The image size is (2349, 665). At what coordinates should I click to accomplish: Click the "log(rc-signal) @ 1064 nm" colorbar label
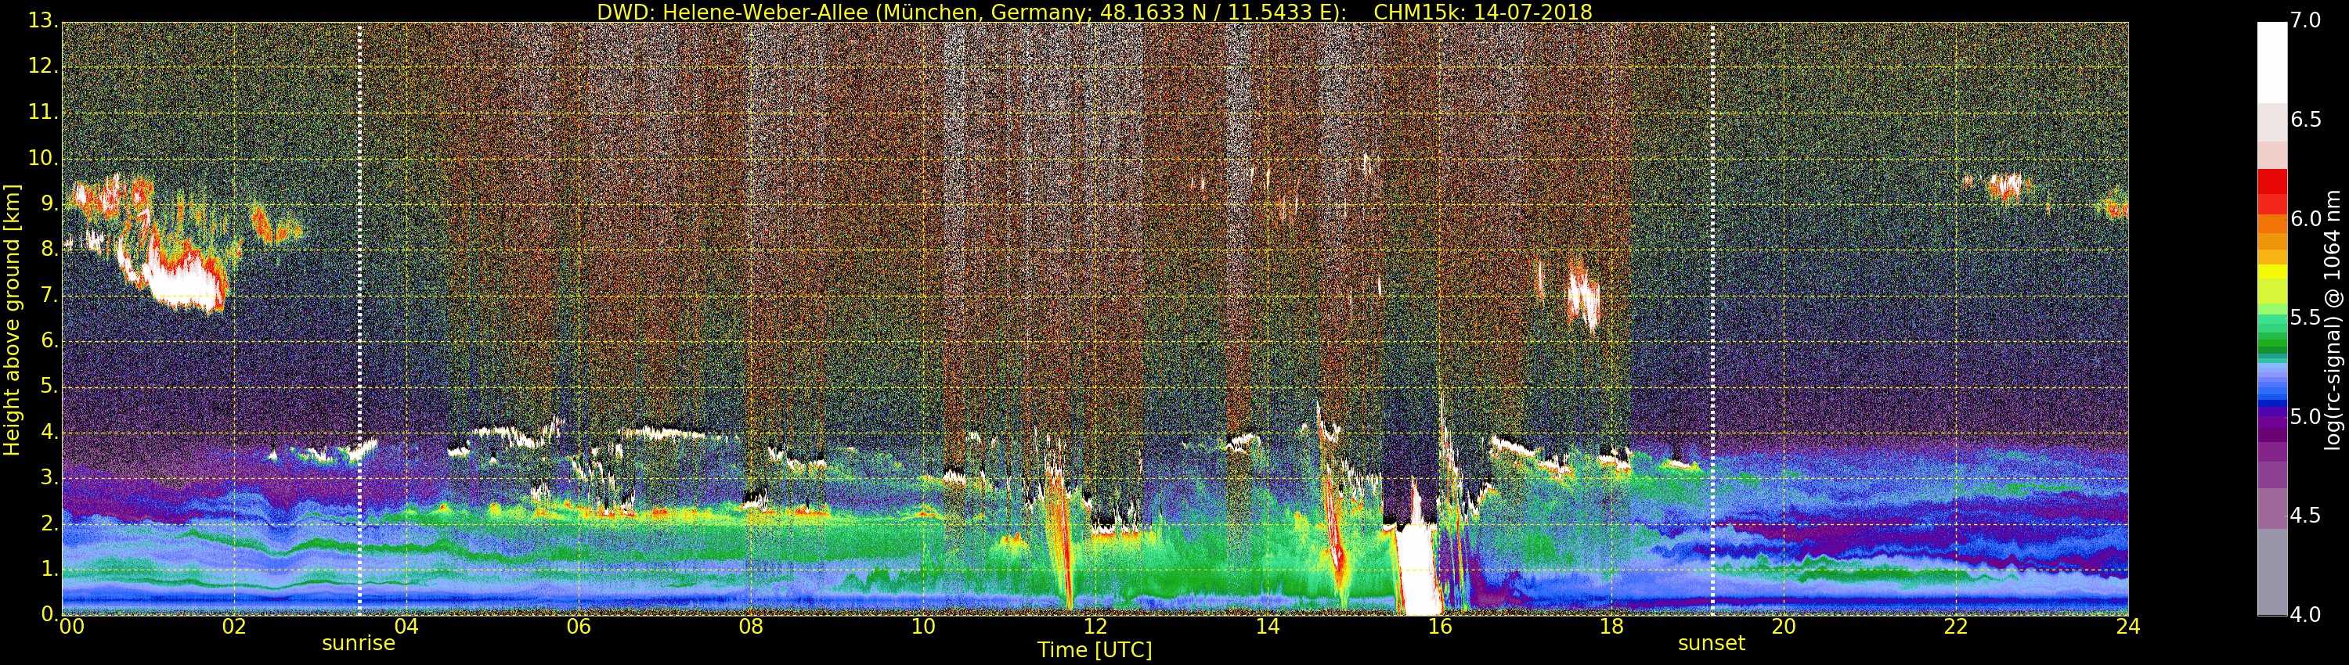(x=2333, y=320)
